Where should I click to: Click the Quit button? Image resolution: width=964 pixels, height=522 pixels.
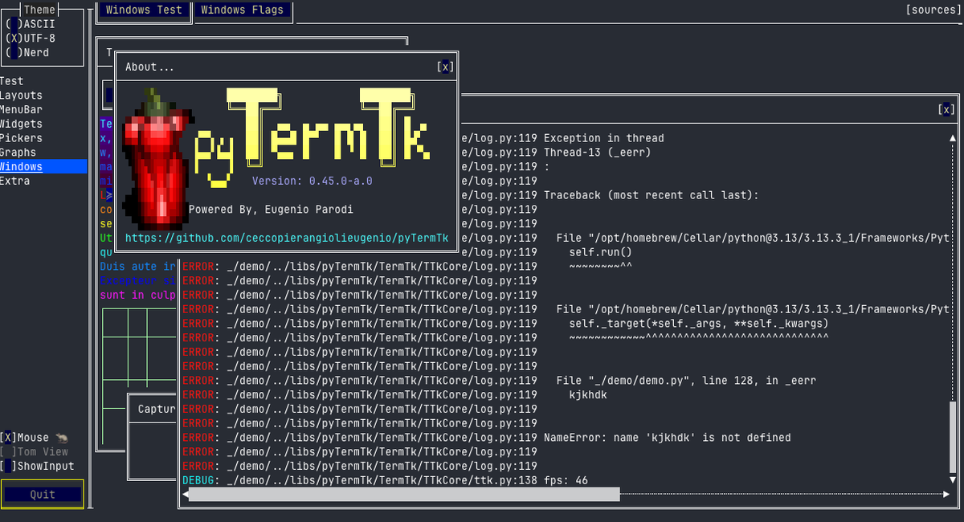tap(43, 495)
